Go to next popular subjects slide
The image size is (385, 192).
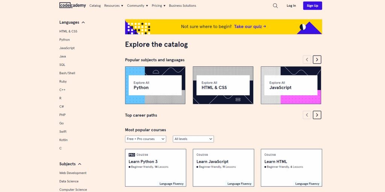(x=317, y=60)
